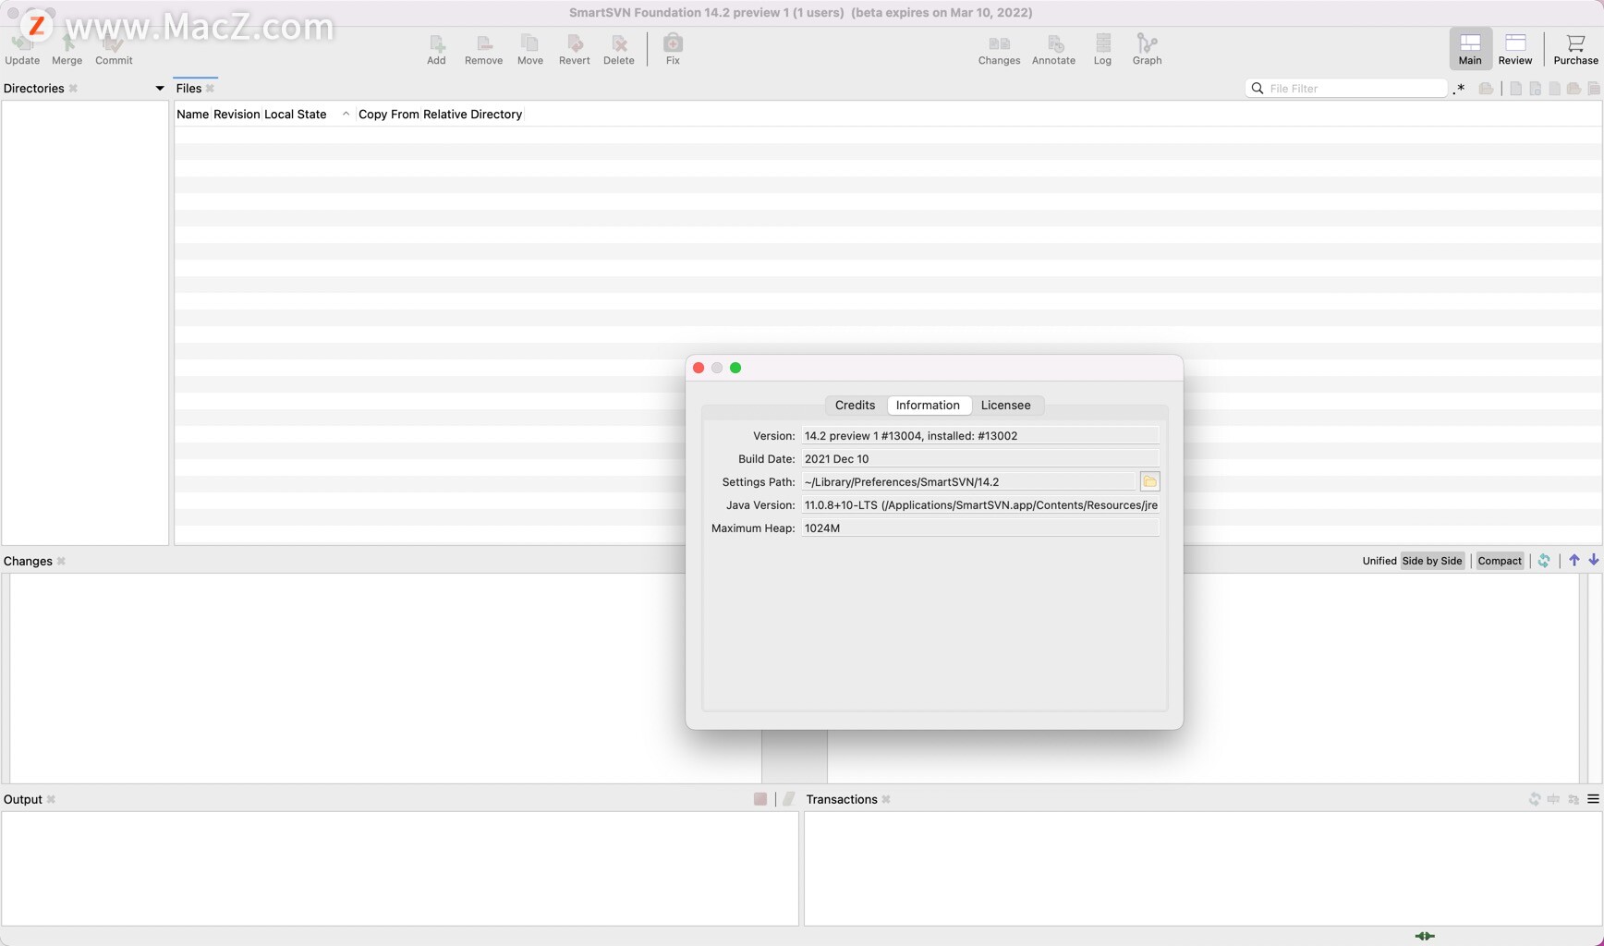Sort files by Relative Directory column
This screenshot has width=1604, height=946.
click(x=472, y=115)
